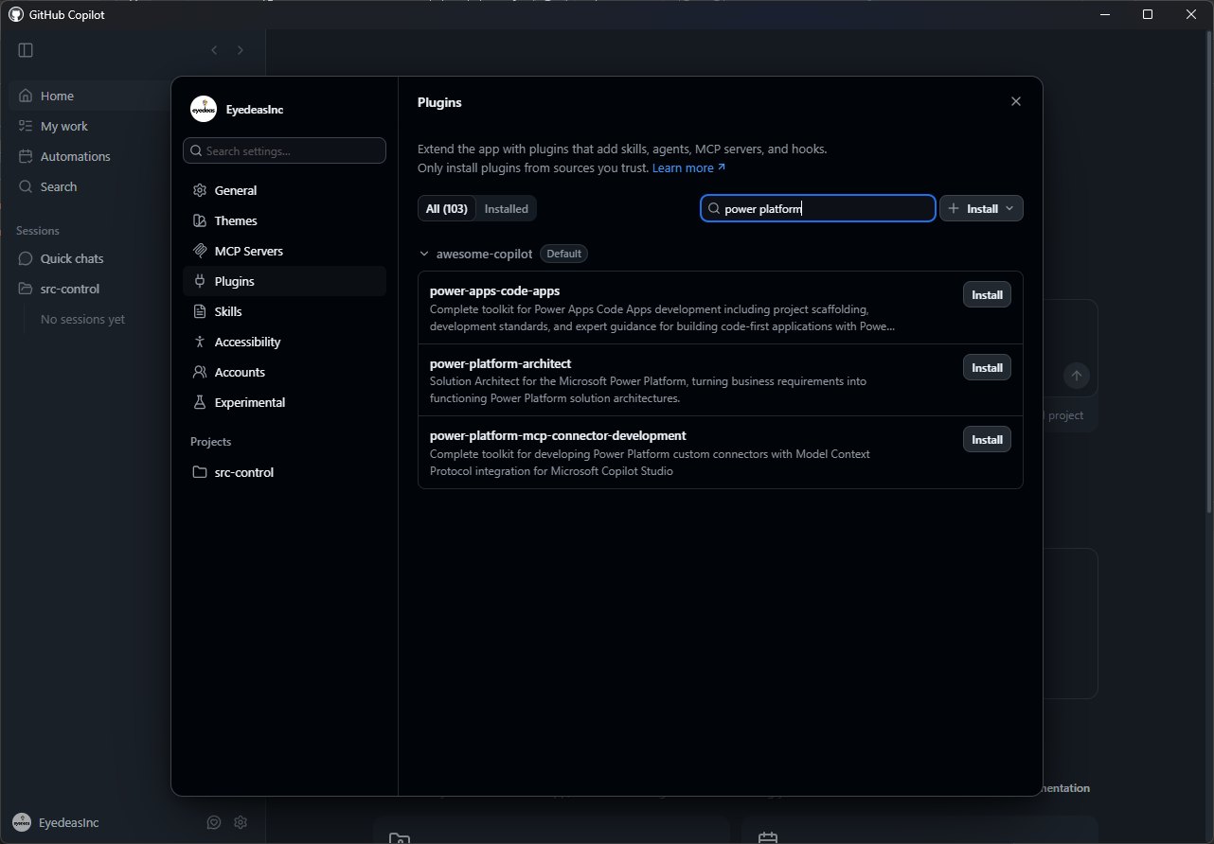Viewport: 1214px width, 844px height.
Task: Follow the Learn more link
Action: (688, 167)
